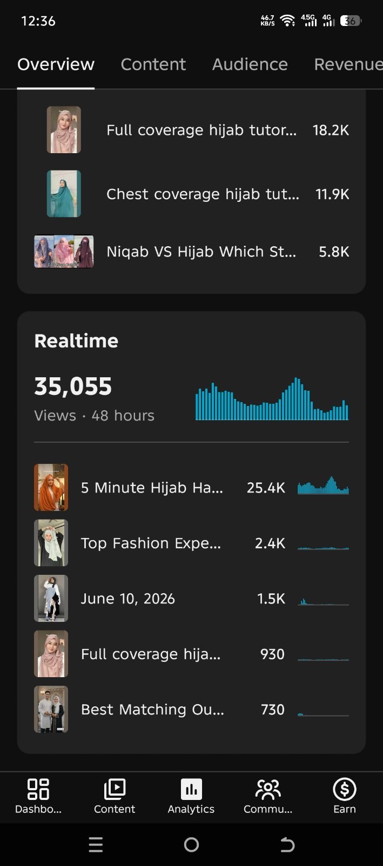Switch to the Overview tab

click(x=56, y=64)
